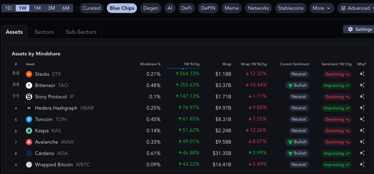Sort by the Mcap 1W %Chg header
Screen dimensions: 374x174
tap(254, 64)
